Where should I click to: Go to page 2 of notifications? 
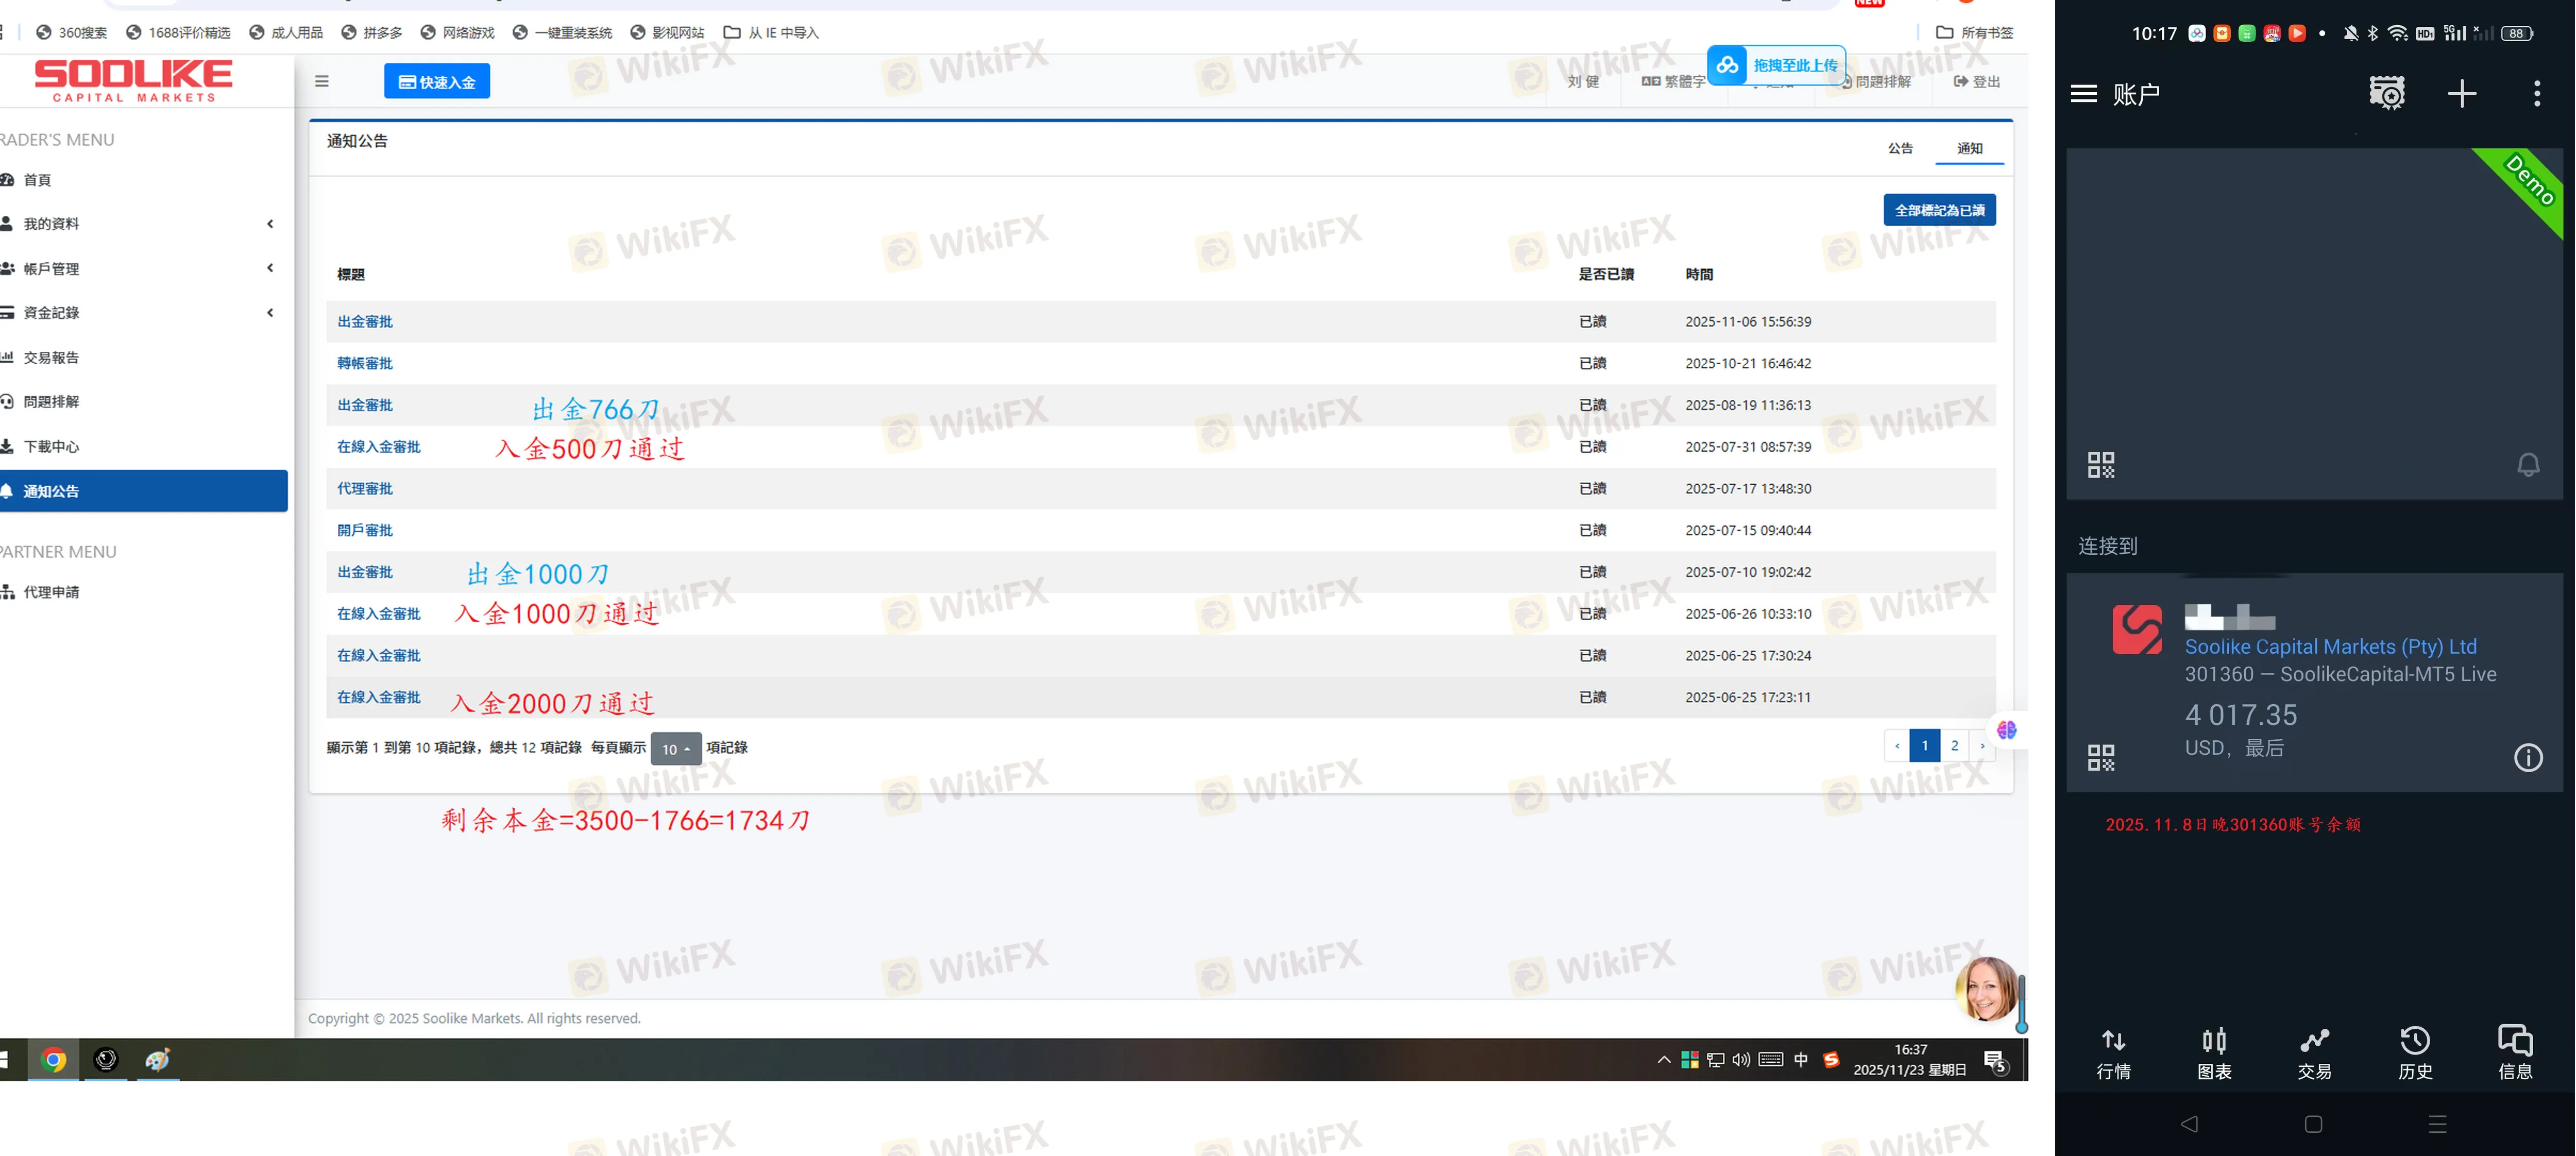(x=1954, y=746)
